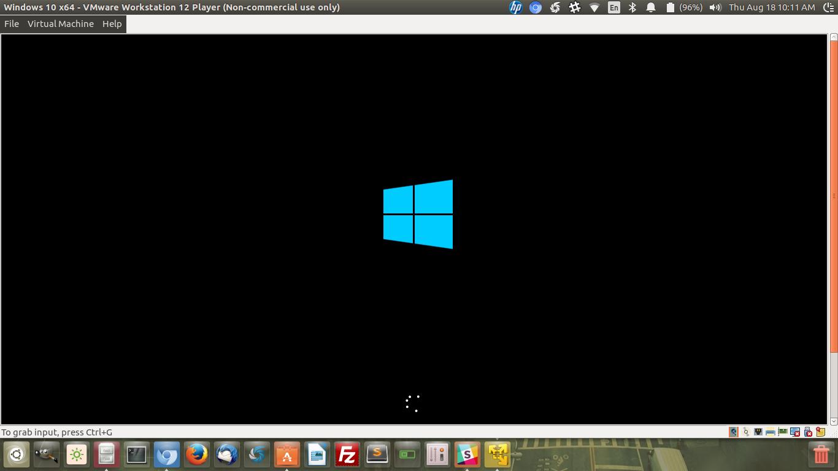Open the Help menu
Screen dimensions: 838x471
(112, 23)
